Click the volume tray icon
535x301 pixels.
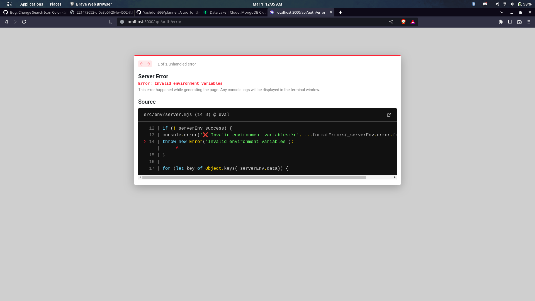[512, 4]
